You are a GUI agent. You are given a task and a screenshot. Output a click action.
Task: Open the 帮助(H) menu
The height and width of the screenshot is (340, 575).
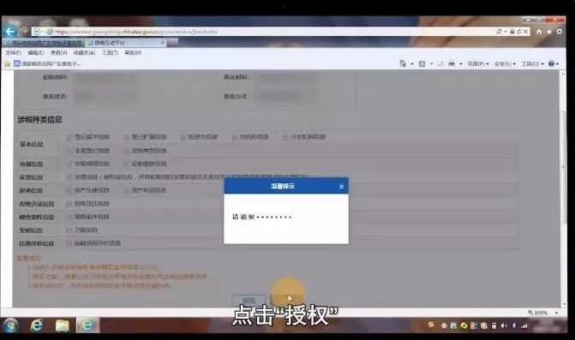coord(133,53)
